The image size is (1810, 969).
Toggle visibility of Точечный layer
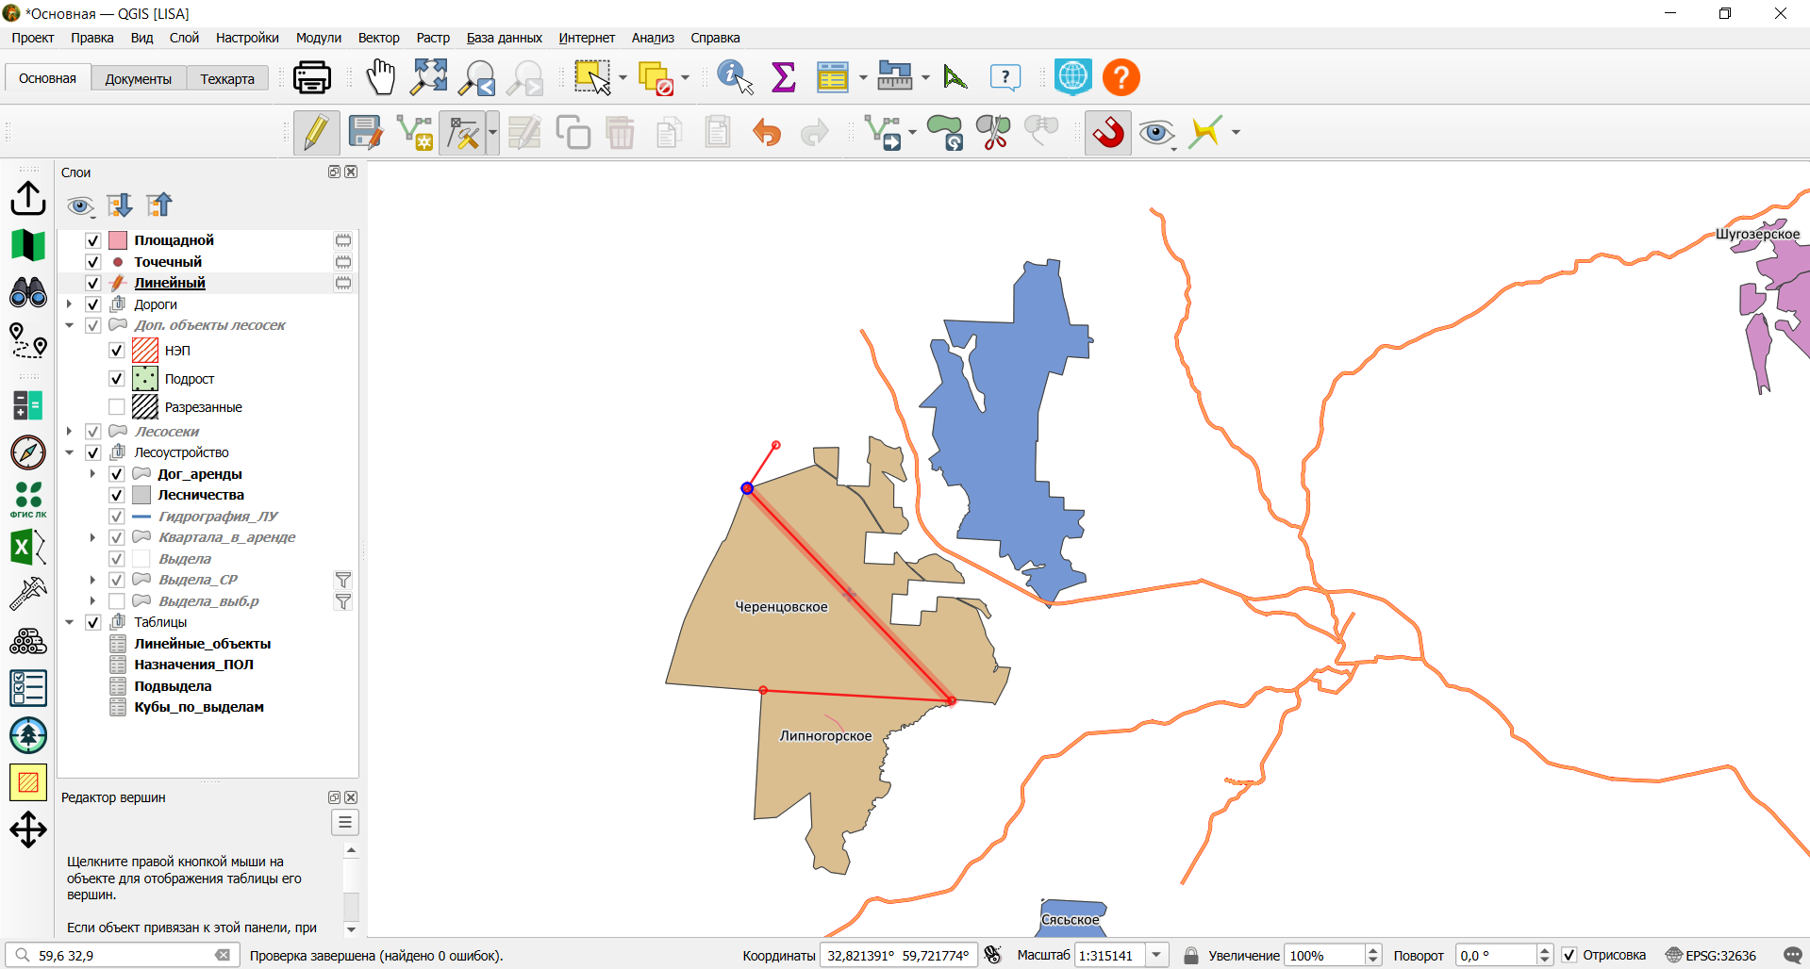coord(93,262)
